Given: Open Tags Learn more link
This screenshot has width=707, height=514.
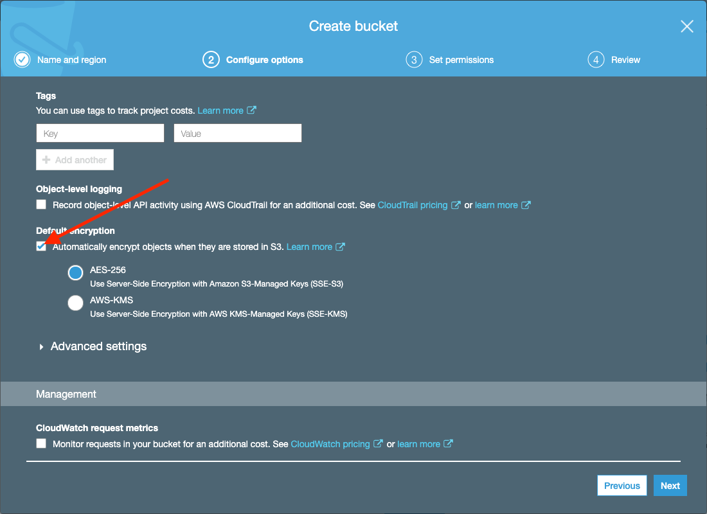Looking at the screenshot, I should coord(220,111).
